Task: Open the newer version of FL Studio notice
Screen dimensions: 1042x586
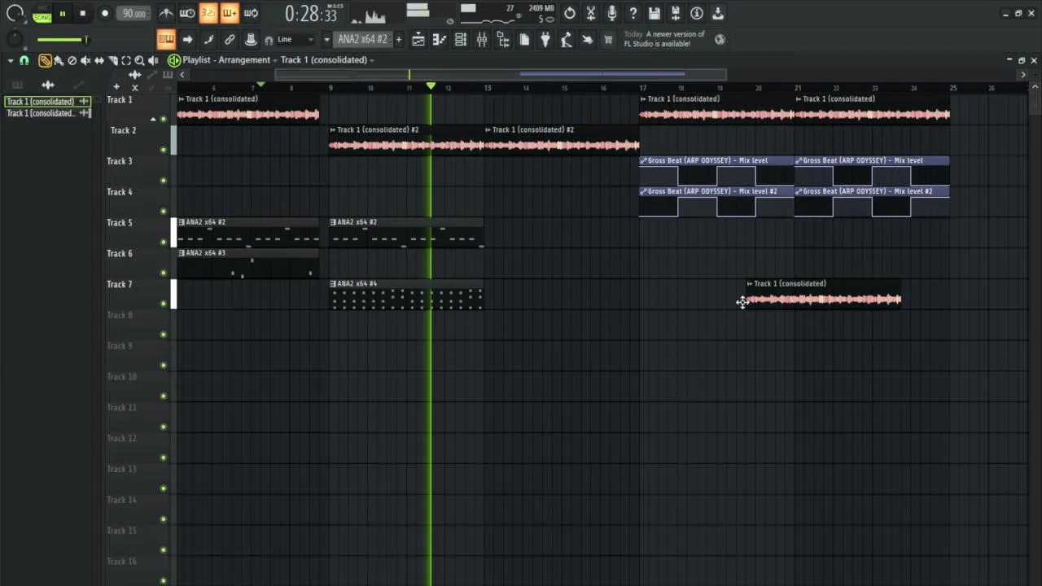Action: [664, 39]
